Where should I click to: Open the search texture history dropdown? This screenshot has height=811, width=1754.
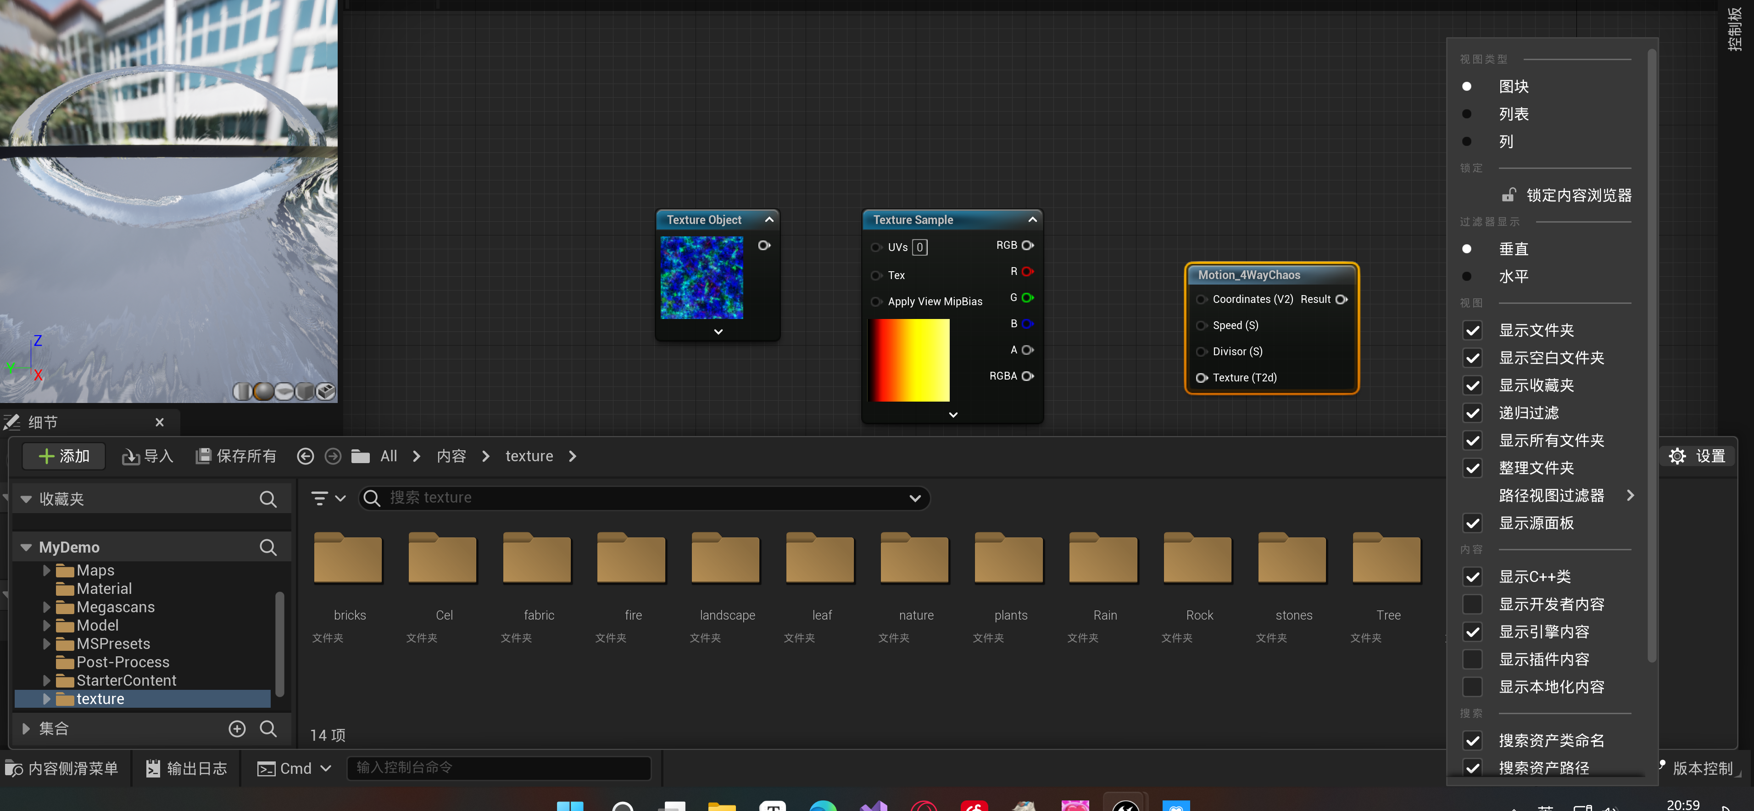(x=915, y=498)
